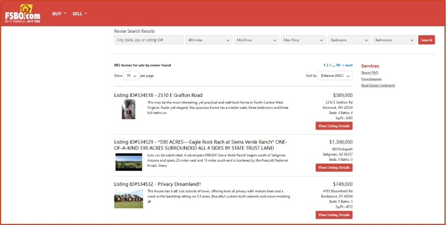The width and height of the screenshot is (446, 225).
Task: Click the Sierra Verde Ranch landscape thumbnail
Action: (x=128, y=162)
